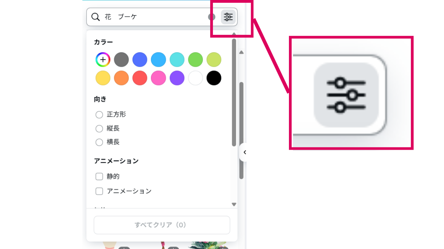
Task: Open the custom color picker plus swatch
Action: (x=103, y=60)
